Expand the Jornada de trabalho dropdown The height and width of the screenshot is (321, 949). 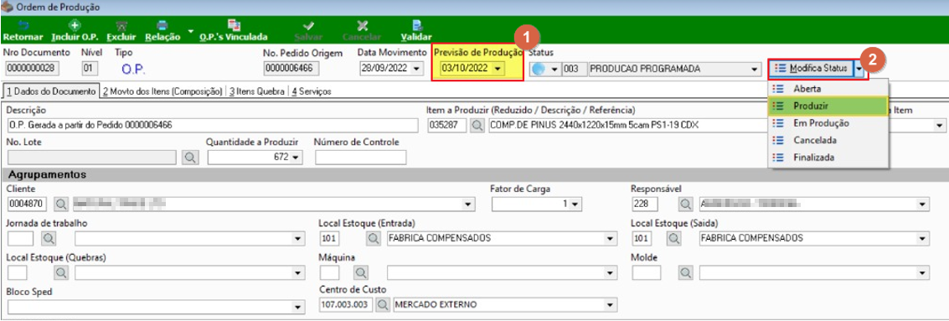point(298,239)
